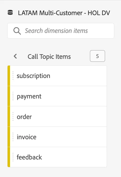Image resolution: width=121 pixels, height=177 pixels.
Task: Click the search magnifier icon
Action: tap(17, 31)
